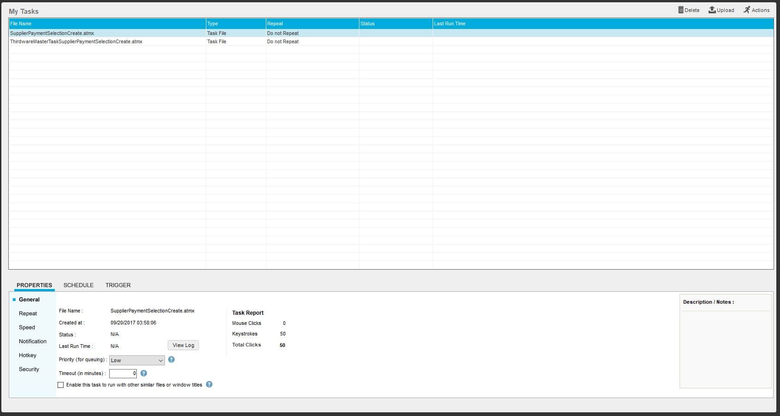Click the Upload label in toolbar
The width and height of the screenshot is (780, 416).
(x=726, y=10)
